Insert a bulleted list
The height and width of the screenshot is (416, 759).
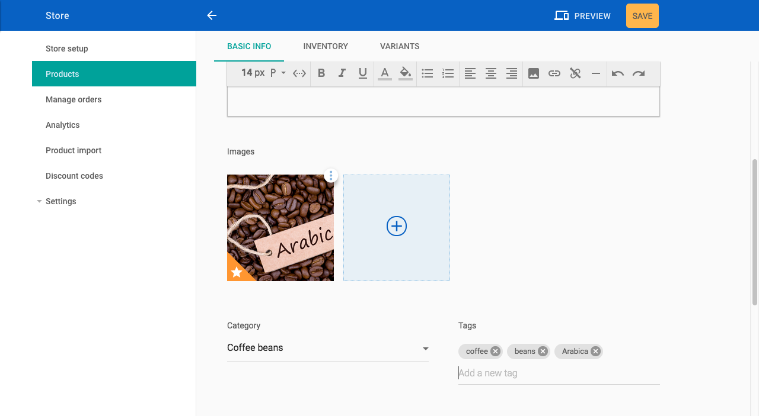(x=428, y=73)
